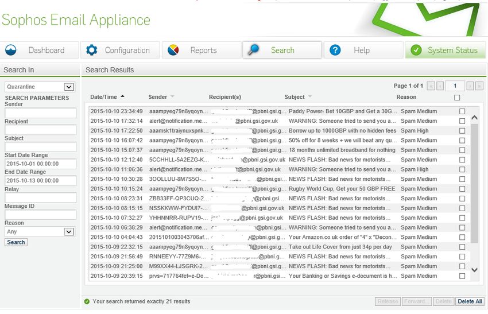
Task: Click the Delete All button
Action: pos(470,301)
